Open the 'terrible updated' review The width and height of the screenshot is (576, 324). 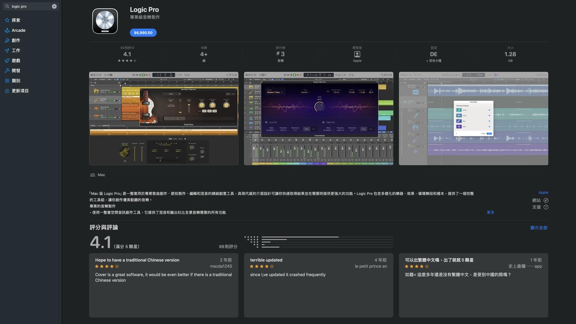pyautogui.click(x=319, y=285)
